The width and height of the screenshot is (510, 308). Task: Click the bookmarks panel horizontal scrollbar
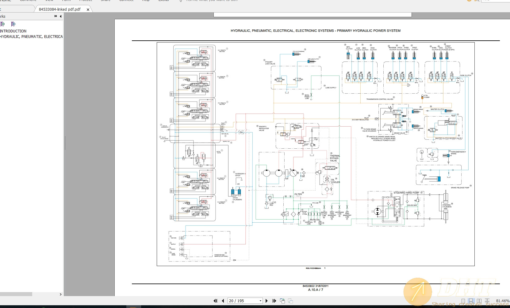coord(16,294)
